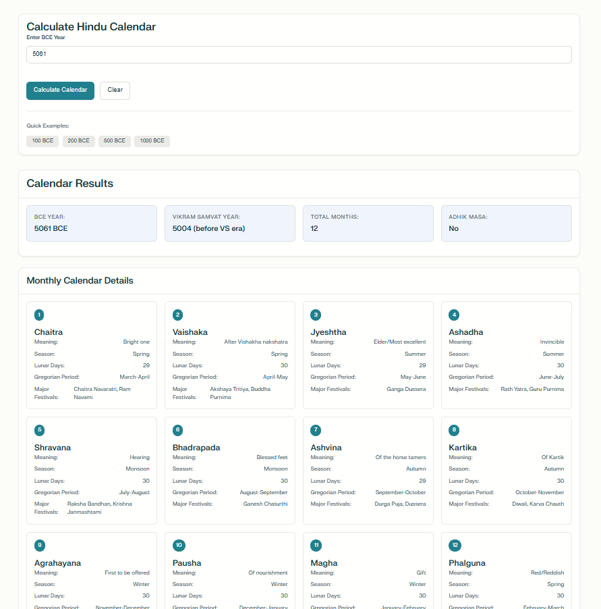601x609 pixels.
Task: Click the Agrahayana month name
Action: click(x=57, y=563)
